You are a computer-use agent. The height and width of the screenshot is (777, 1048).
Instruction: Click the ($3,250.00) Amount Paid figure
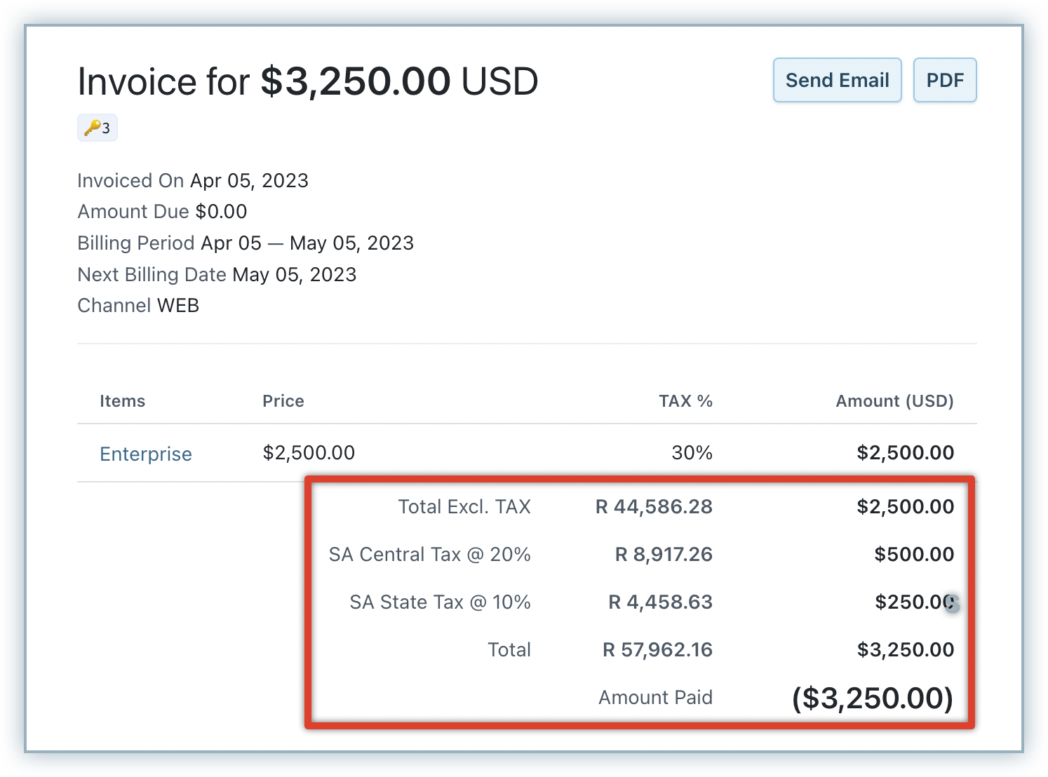872,698
